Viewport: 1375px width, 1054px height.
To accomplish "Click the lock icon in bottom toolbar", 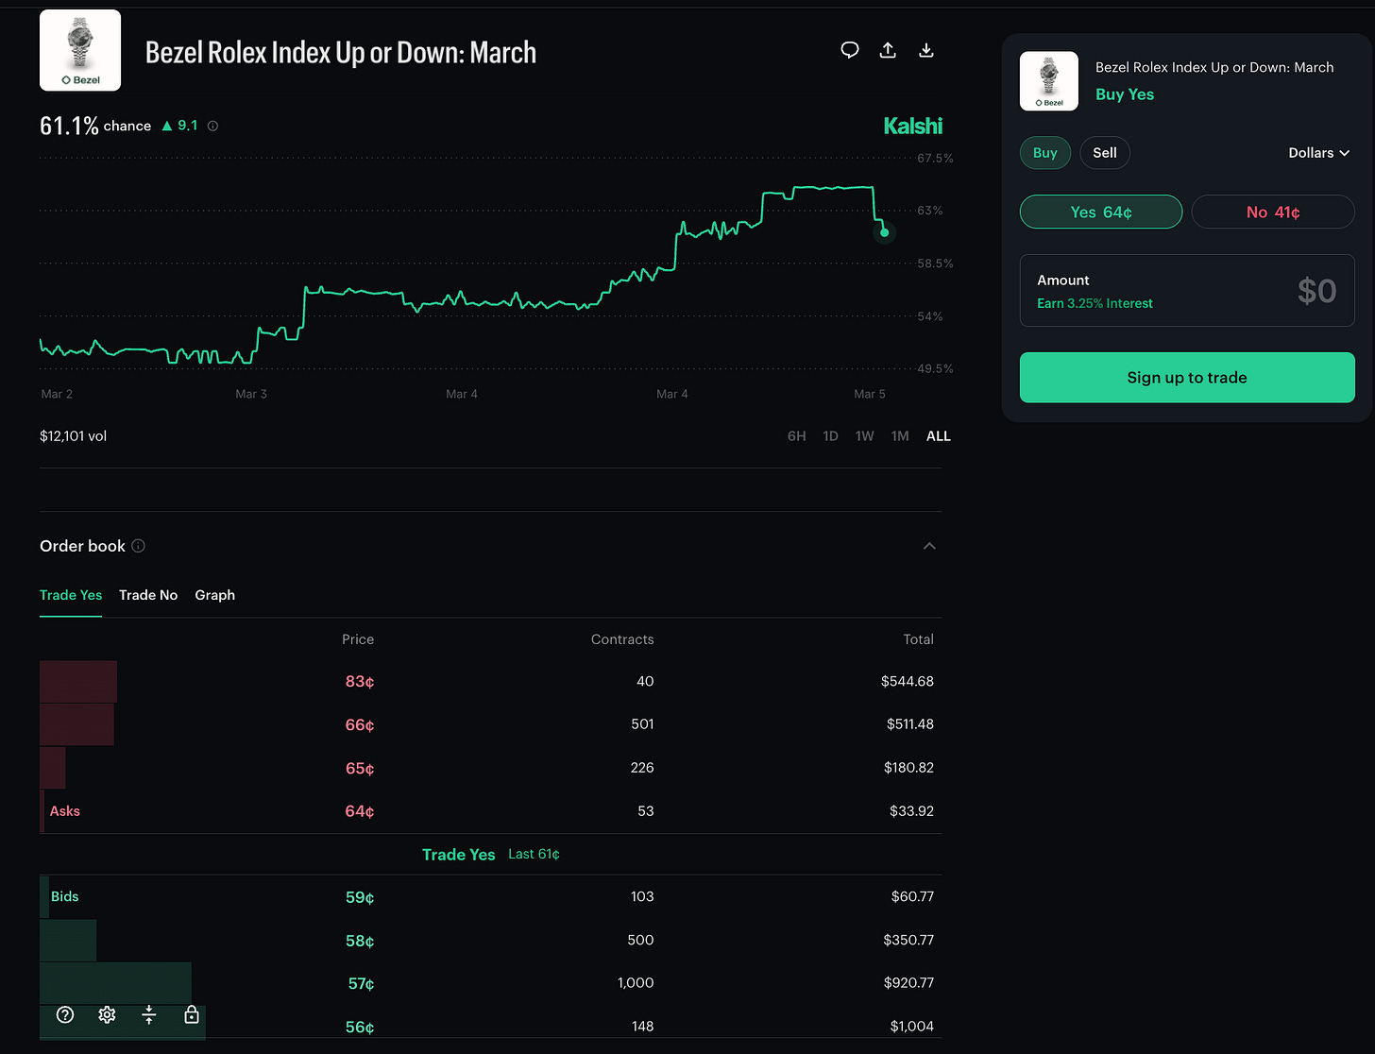I will [191, 1014].
